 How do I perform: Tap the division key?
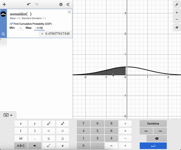coord(125,124)
